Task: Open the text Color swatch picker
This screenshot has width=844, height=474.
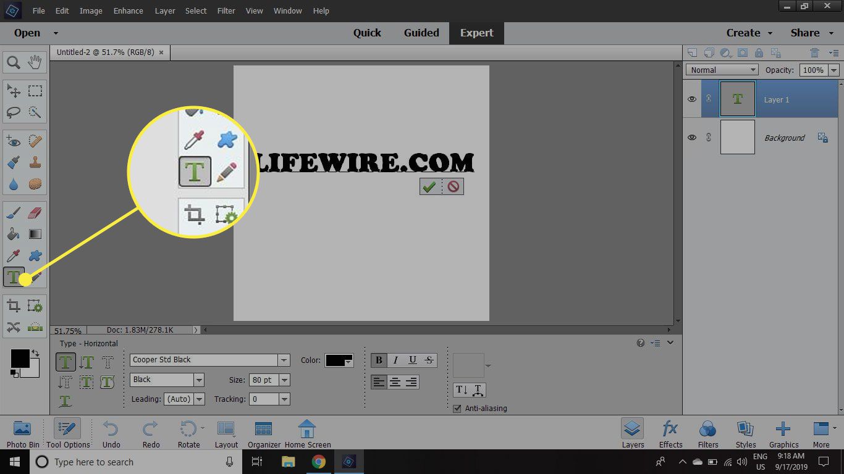Action: [339, 360]
